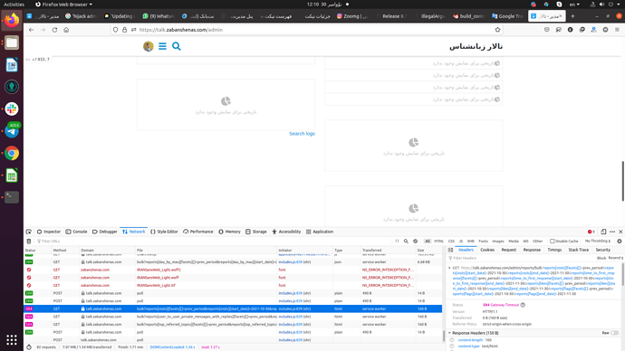Screen dimensions: 625x351
Task: Click the address bar URL
Action: click(181, 30)
